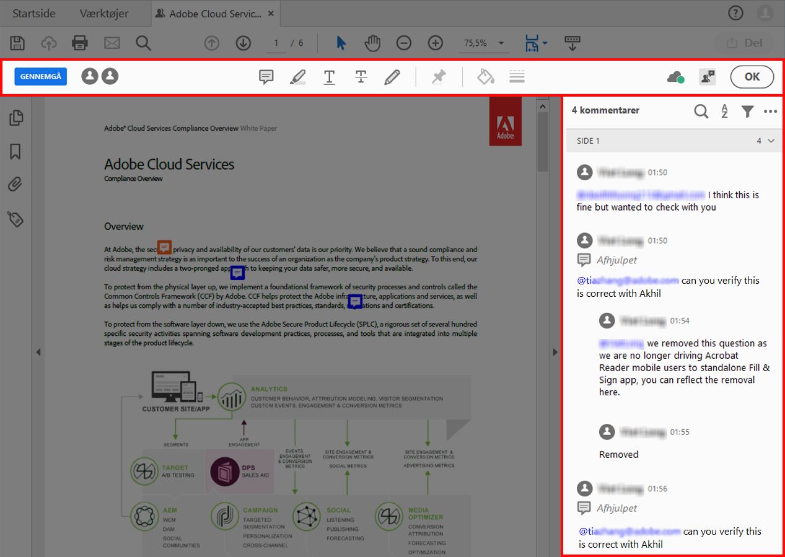Click email mention in 01:56 comment

click(x=629, y=531)
